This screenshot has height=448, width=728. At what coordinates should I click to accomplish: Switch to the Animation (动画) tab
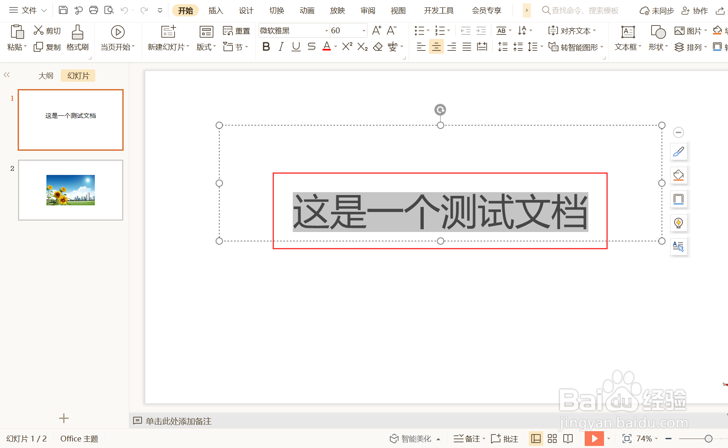point(307,11)
